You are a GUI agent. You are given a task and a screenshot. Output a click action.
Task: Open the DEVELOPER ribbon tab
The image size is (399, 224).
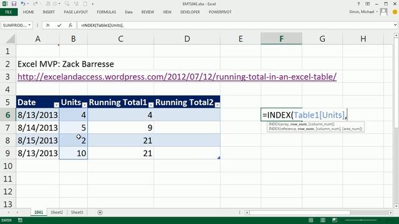pos(190,12)
